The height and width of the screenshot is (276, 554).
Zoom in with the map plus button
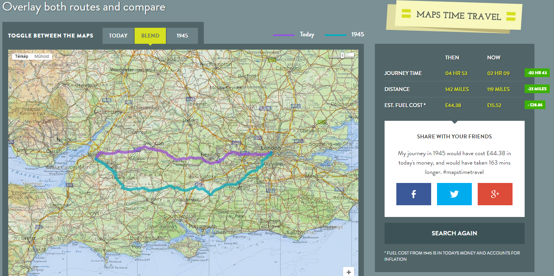tap(349, 272)
